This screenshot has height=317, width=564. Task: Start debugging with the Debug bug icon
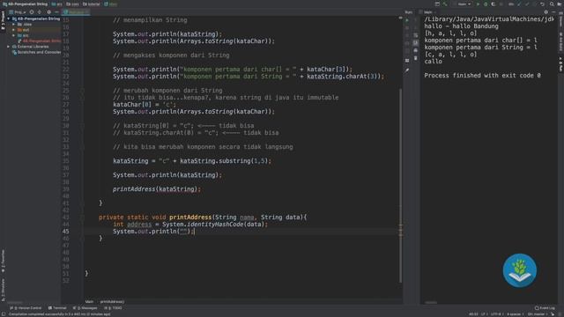[x=486, y=4]
